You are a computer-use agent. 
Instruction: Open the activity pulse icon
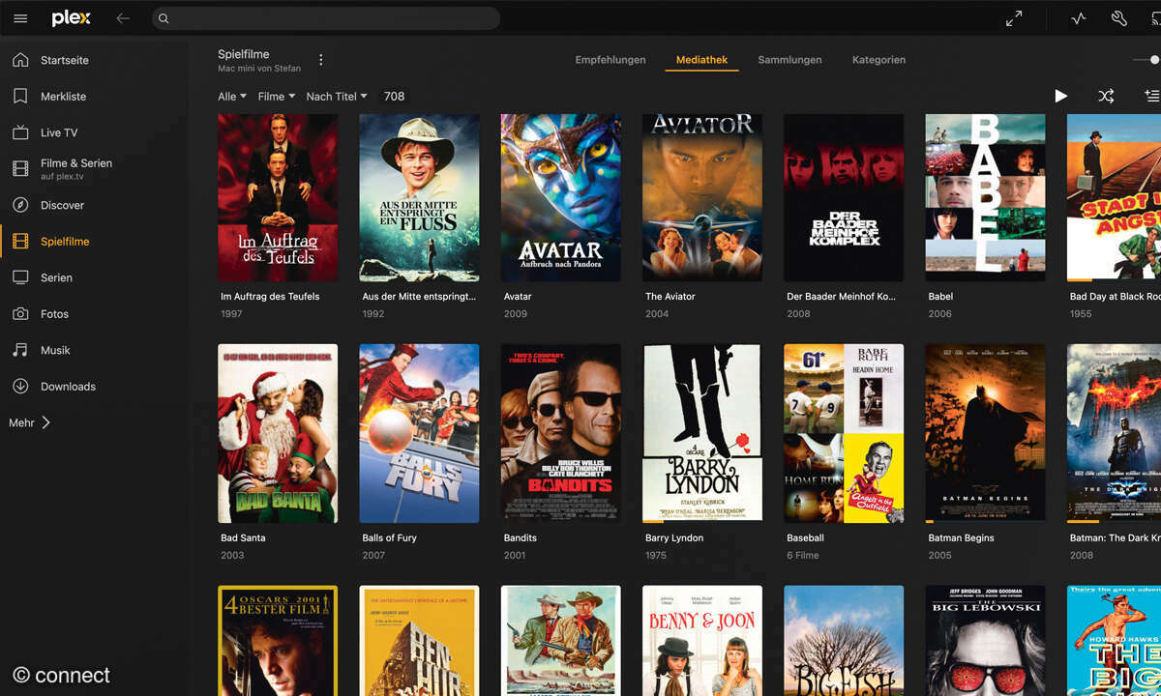pos(1079,18)
